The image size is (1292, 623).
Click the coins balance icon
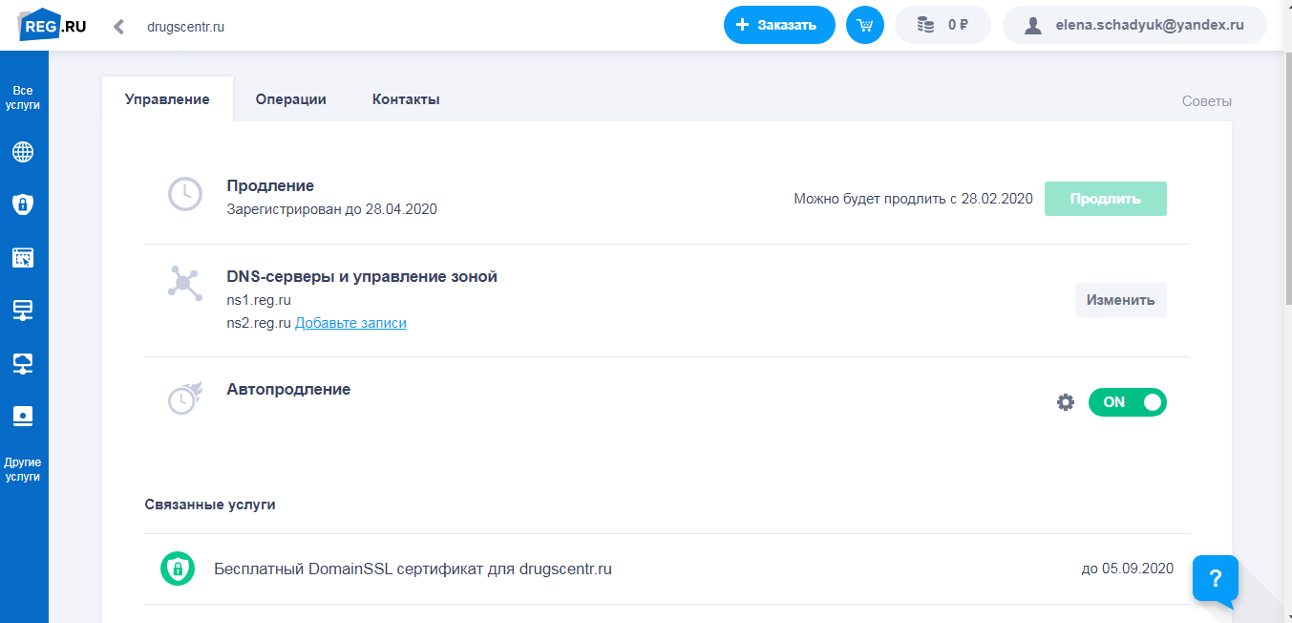925,25
